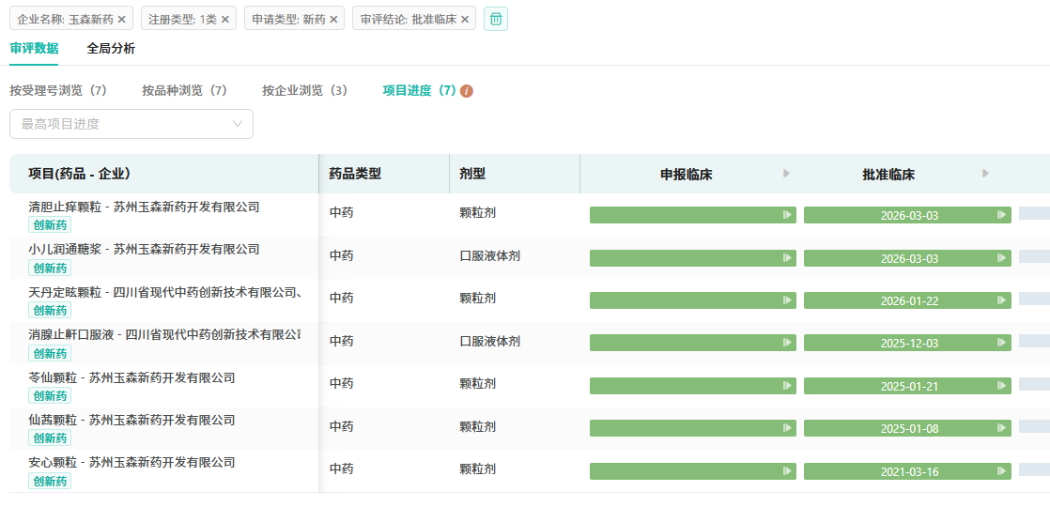Viewport: 1050px width, 507px height.
Task: Remove the 企业名称: 玉森新药 filter tag
Action: 122,19
